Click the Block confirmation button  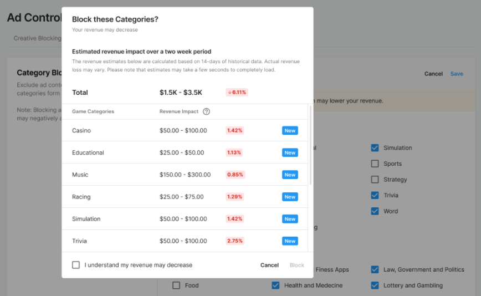[297, 265]
